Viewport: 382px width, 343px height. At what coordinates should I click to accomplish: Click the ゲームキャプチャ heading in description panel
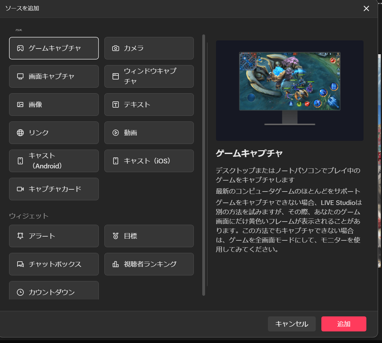coord(249,153)
